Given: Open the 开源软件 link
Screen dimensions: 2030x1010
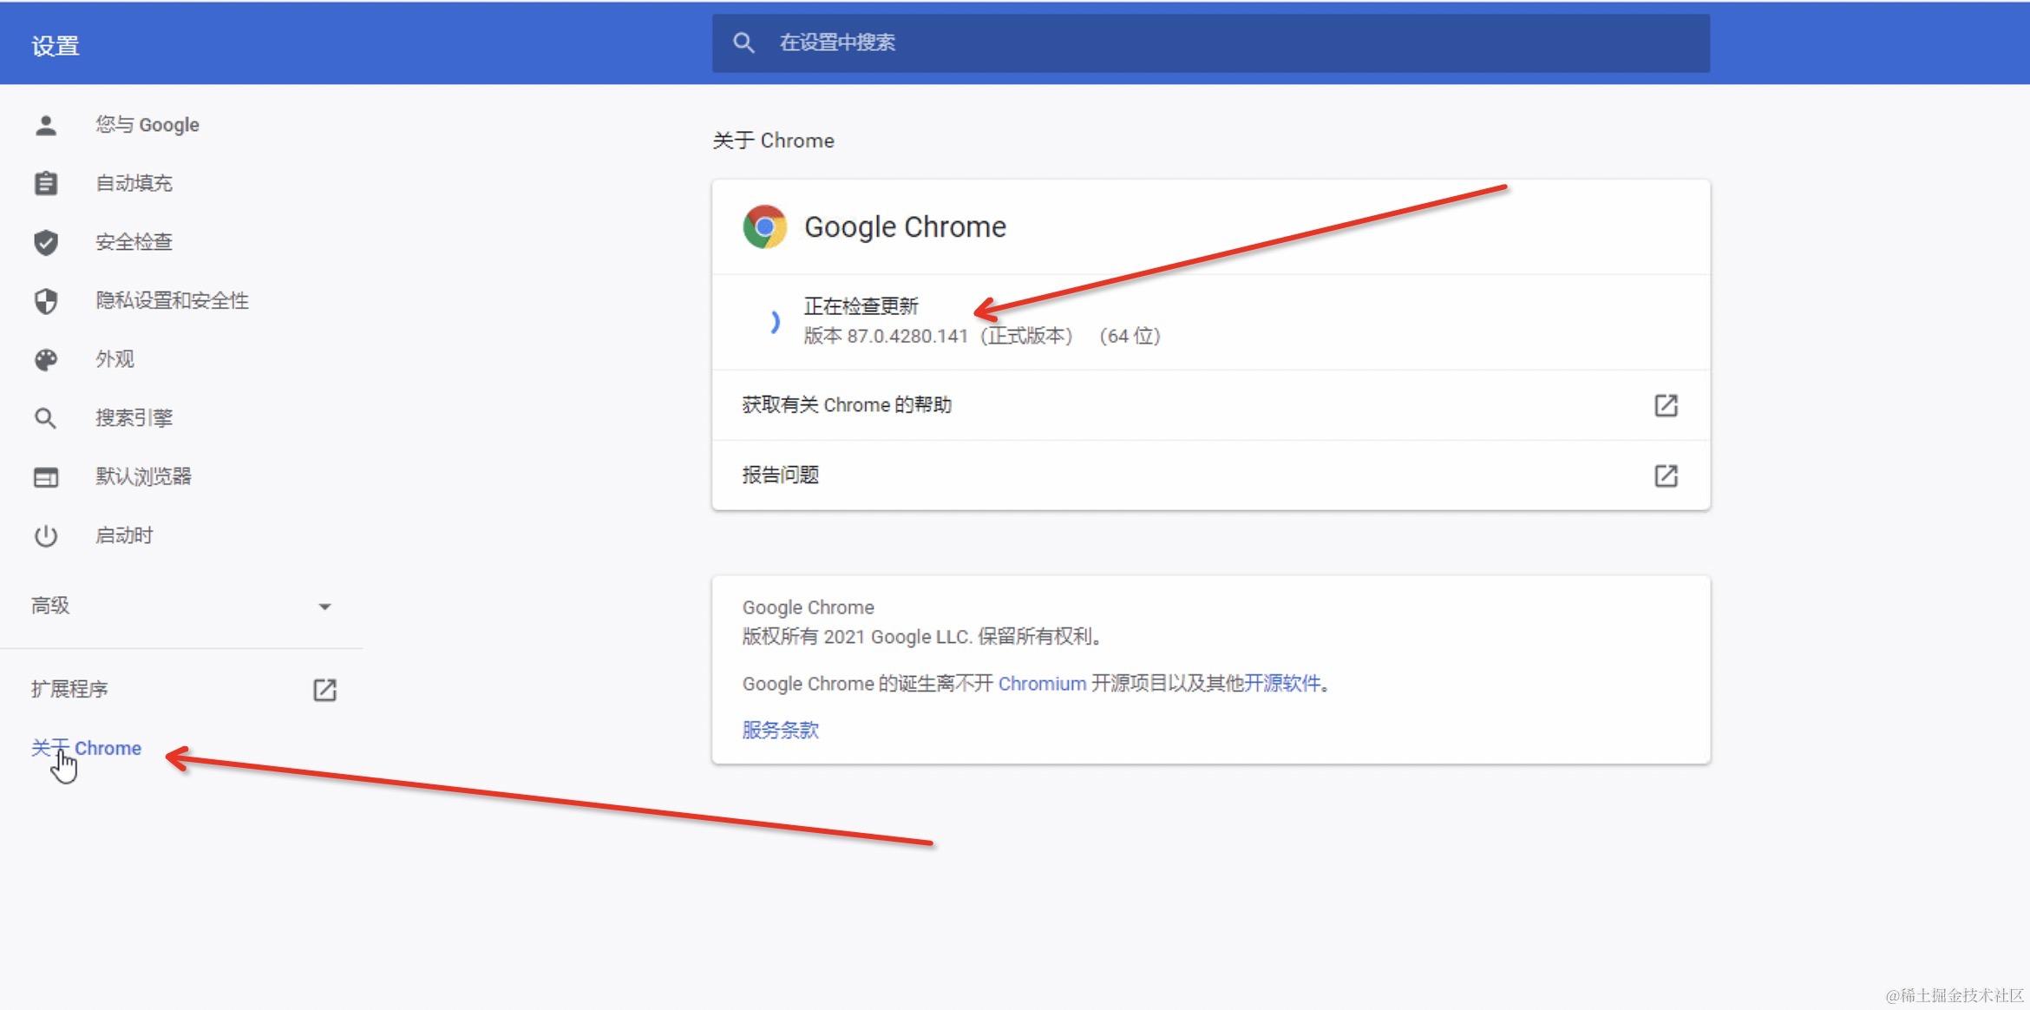Looking at the screenshot, I should [1281, 684].
